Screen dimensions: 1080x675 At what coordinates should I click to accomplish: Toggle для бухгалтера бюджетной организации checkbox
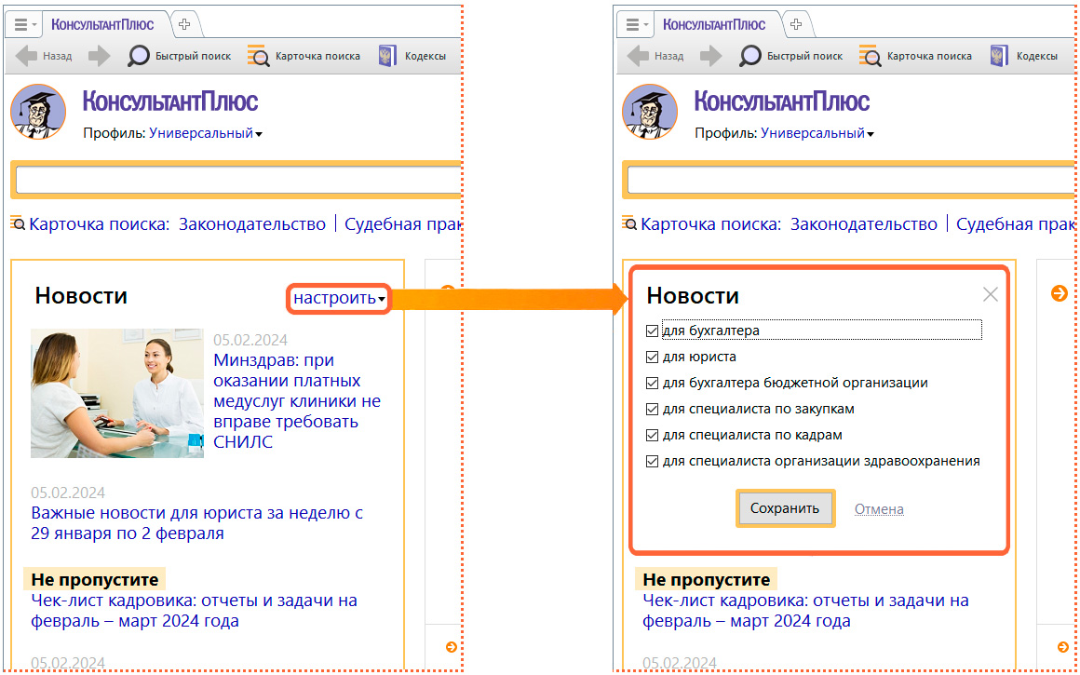(653, 383)
